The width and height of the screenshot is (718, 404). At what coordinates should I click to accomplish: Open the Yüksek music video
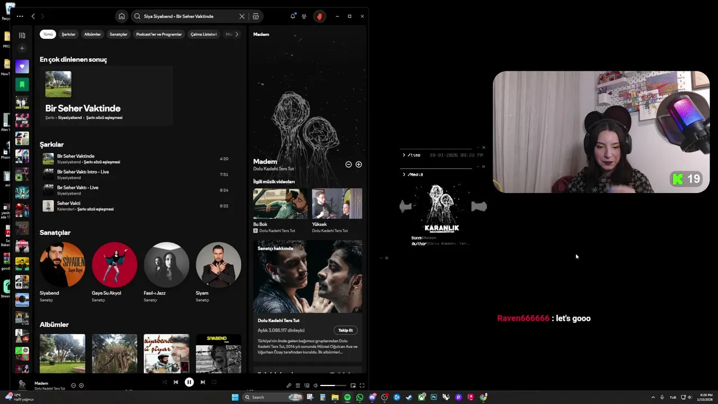pyautogui.click(x=337, y=211)
